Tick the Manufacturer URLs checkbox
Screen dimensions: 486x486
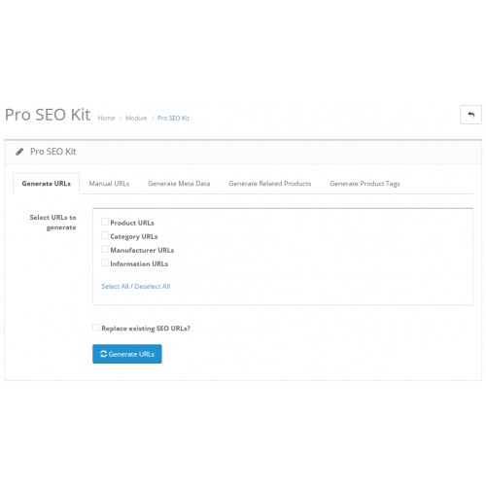[105, 249]
